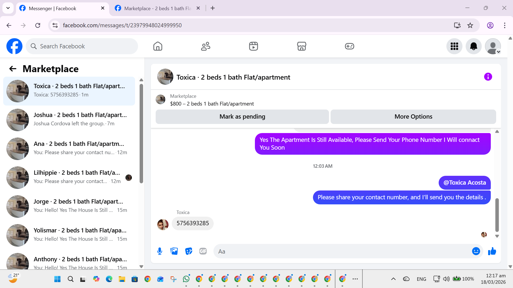Open the Joshua conversation in the list
513x288 pixels.
tap(69, 120)
